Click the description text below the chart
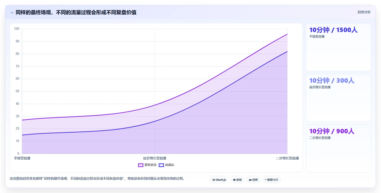 point(97,179)
